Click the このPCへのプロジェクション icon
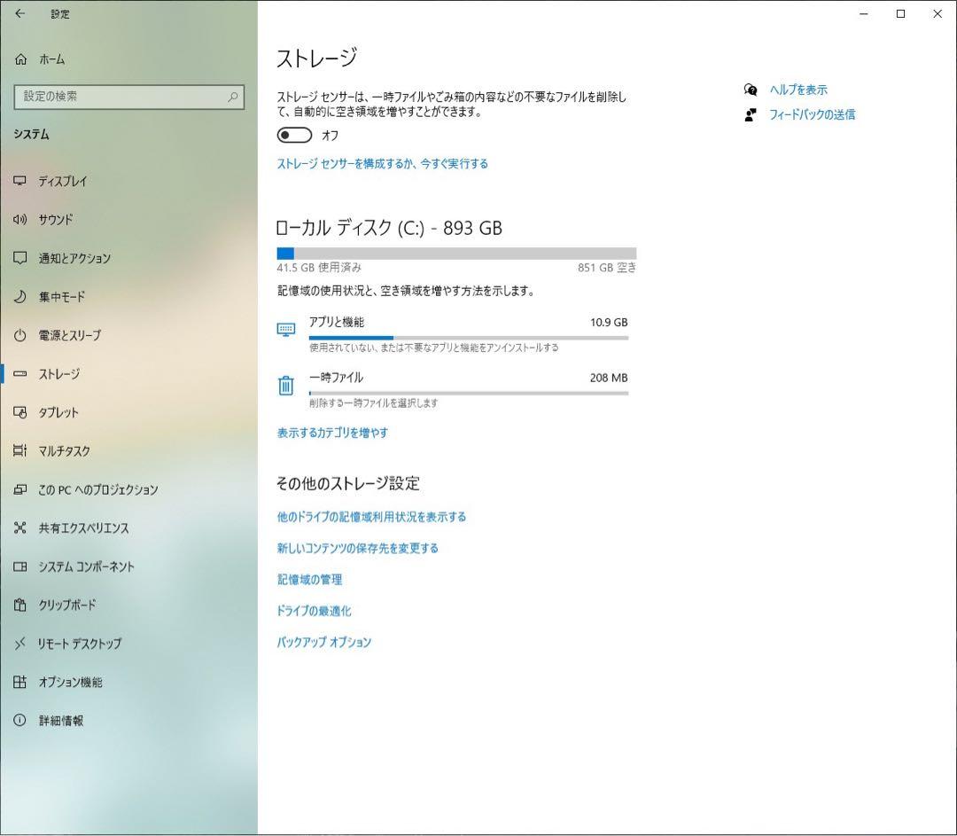The image size is (957, 836). [x=20, y=489]
